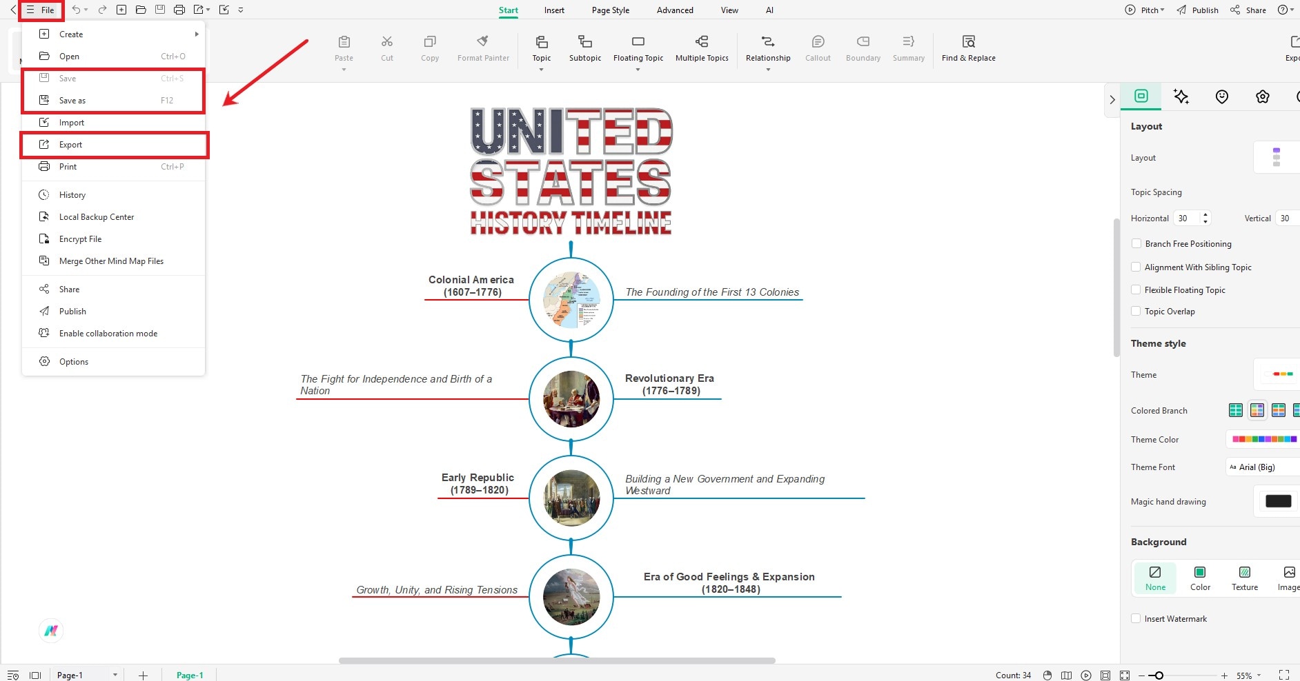Click Publish button in top-right bar
The image size is (1300, 681).
coord(1198,10)
